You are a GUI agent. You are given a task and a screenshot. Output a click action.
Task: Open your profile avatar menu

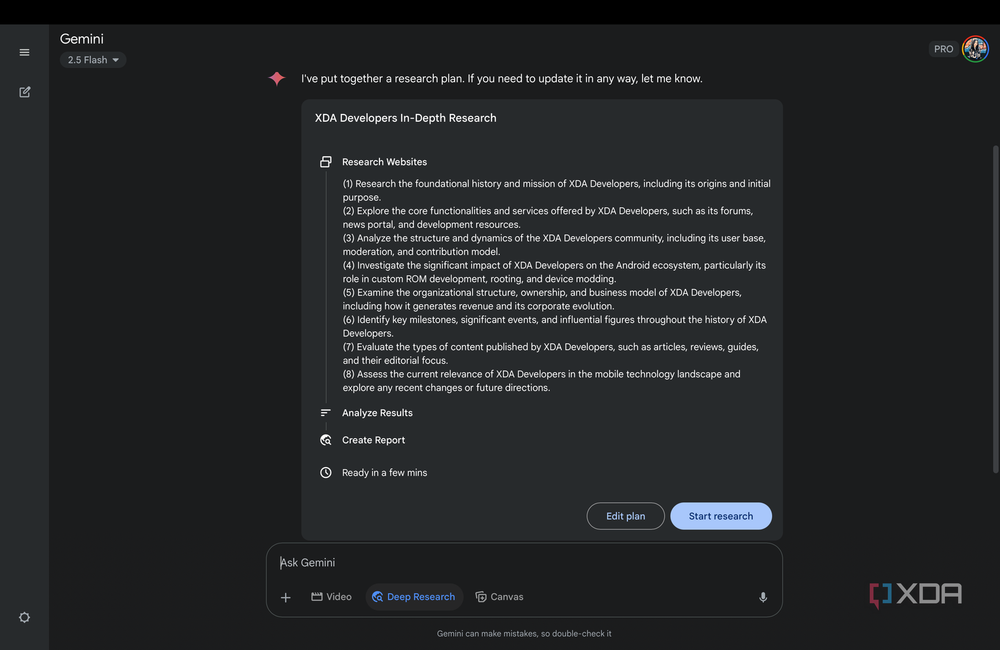point(975,48)
